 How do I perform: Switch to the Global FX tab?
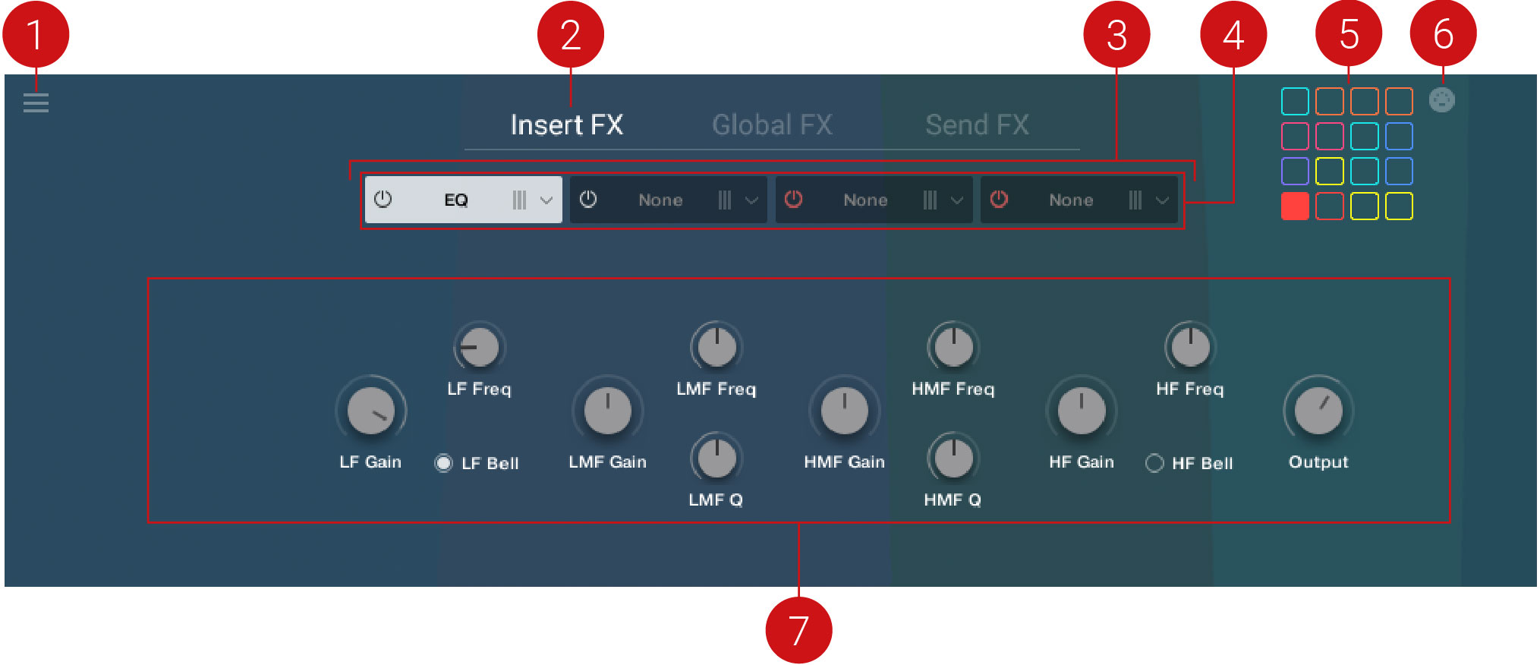tap(772, 125)
